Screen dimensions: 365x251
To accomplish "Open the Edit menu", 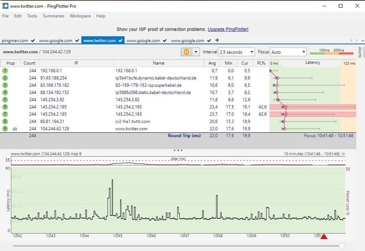I will tap(18, 16).
